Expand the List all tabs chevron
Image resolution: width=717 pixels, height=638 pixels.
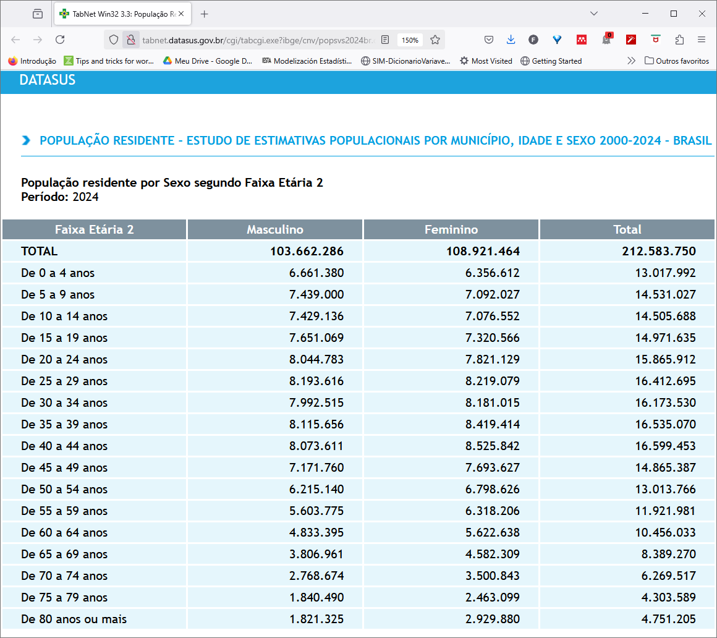pos(594,14)
